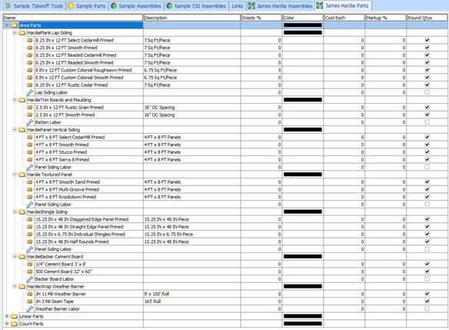This screenshot has height=330, width=449.
Task: Toggle Round Qtys for 4 FT x 8 FT Multi-Groove Primed
Action: tap(427, 189)
